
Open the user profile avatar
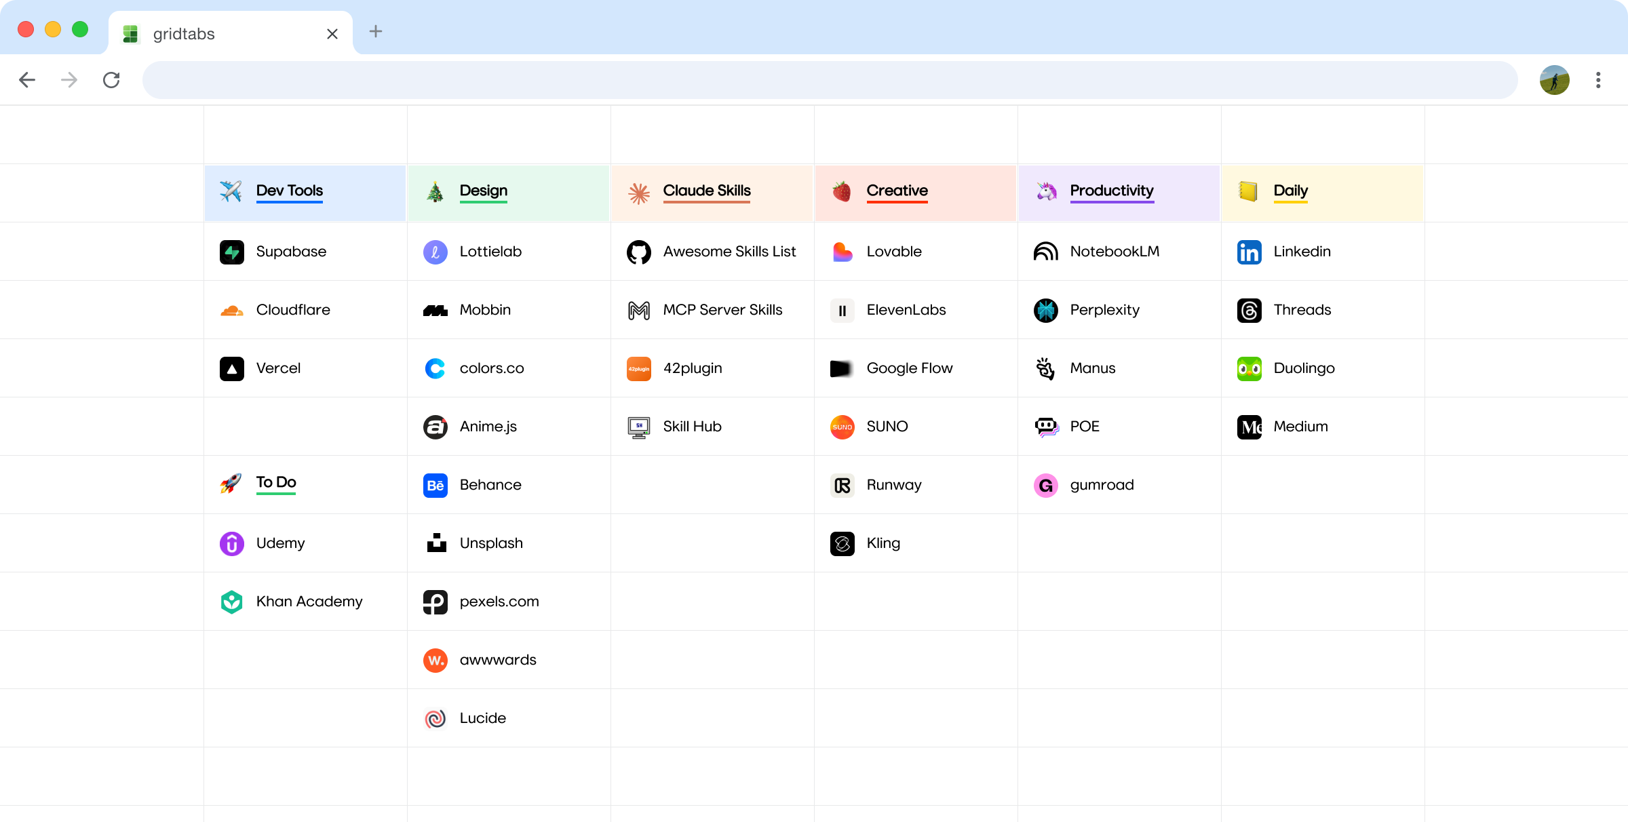click(1555, 80)
